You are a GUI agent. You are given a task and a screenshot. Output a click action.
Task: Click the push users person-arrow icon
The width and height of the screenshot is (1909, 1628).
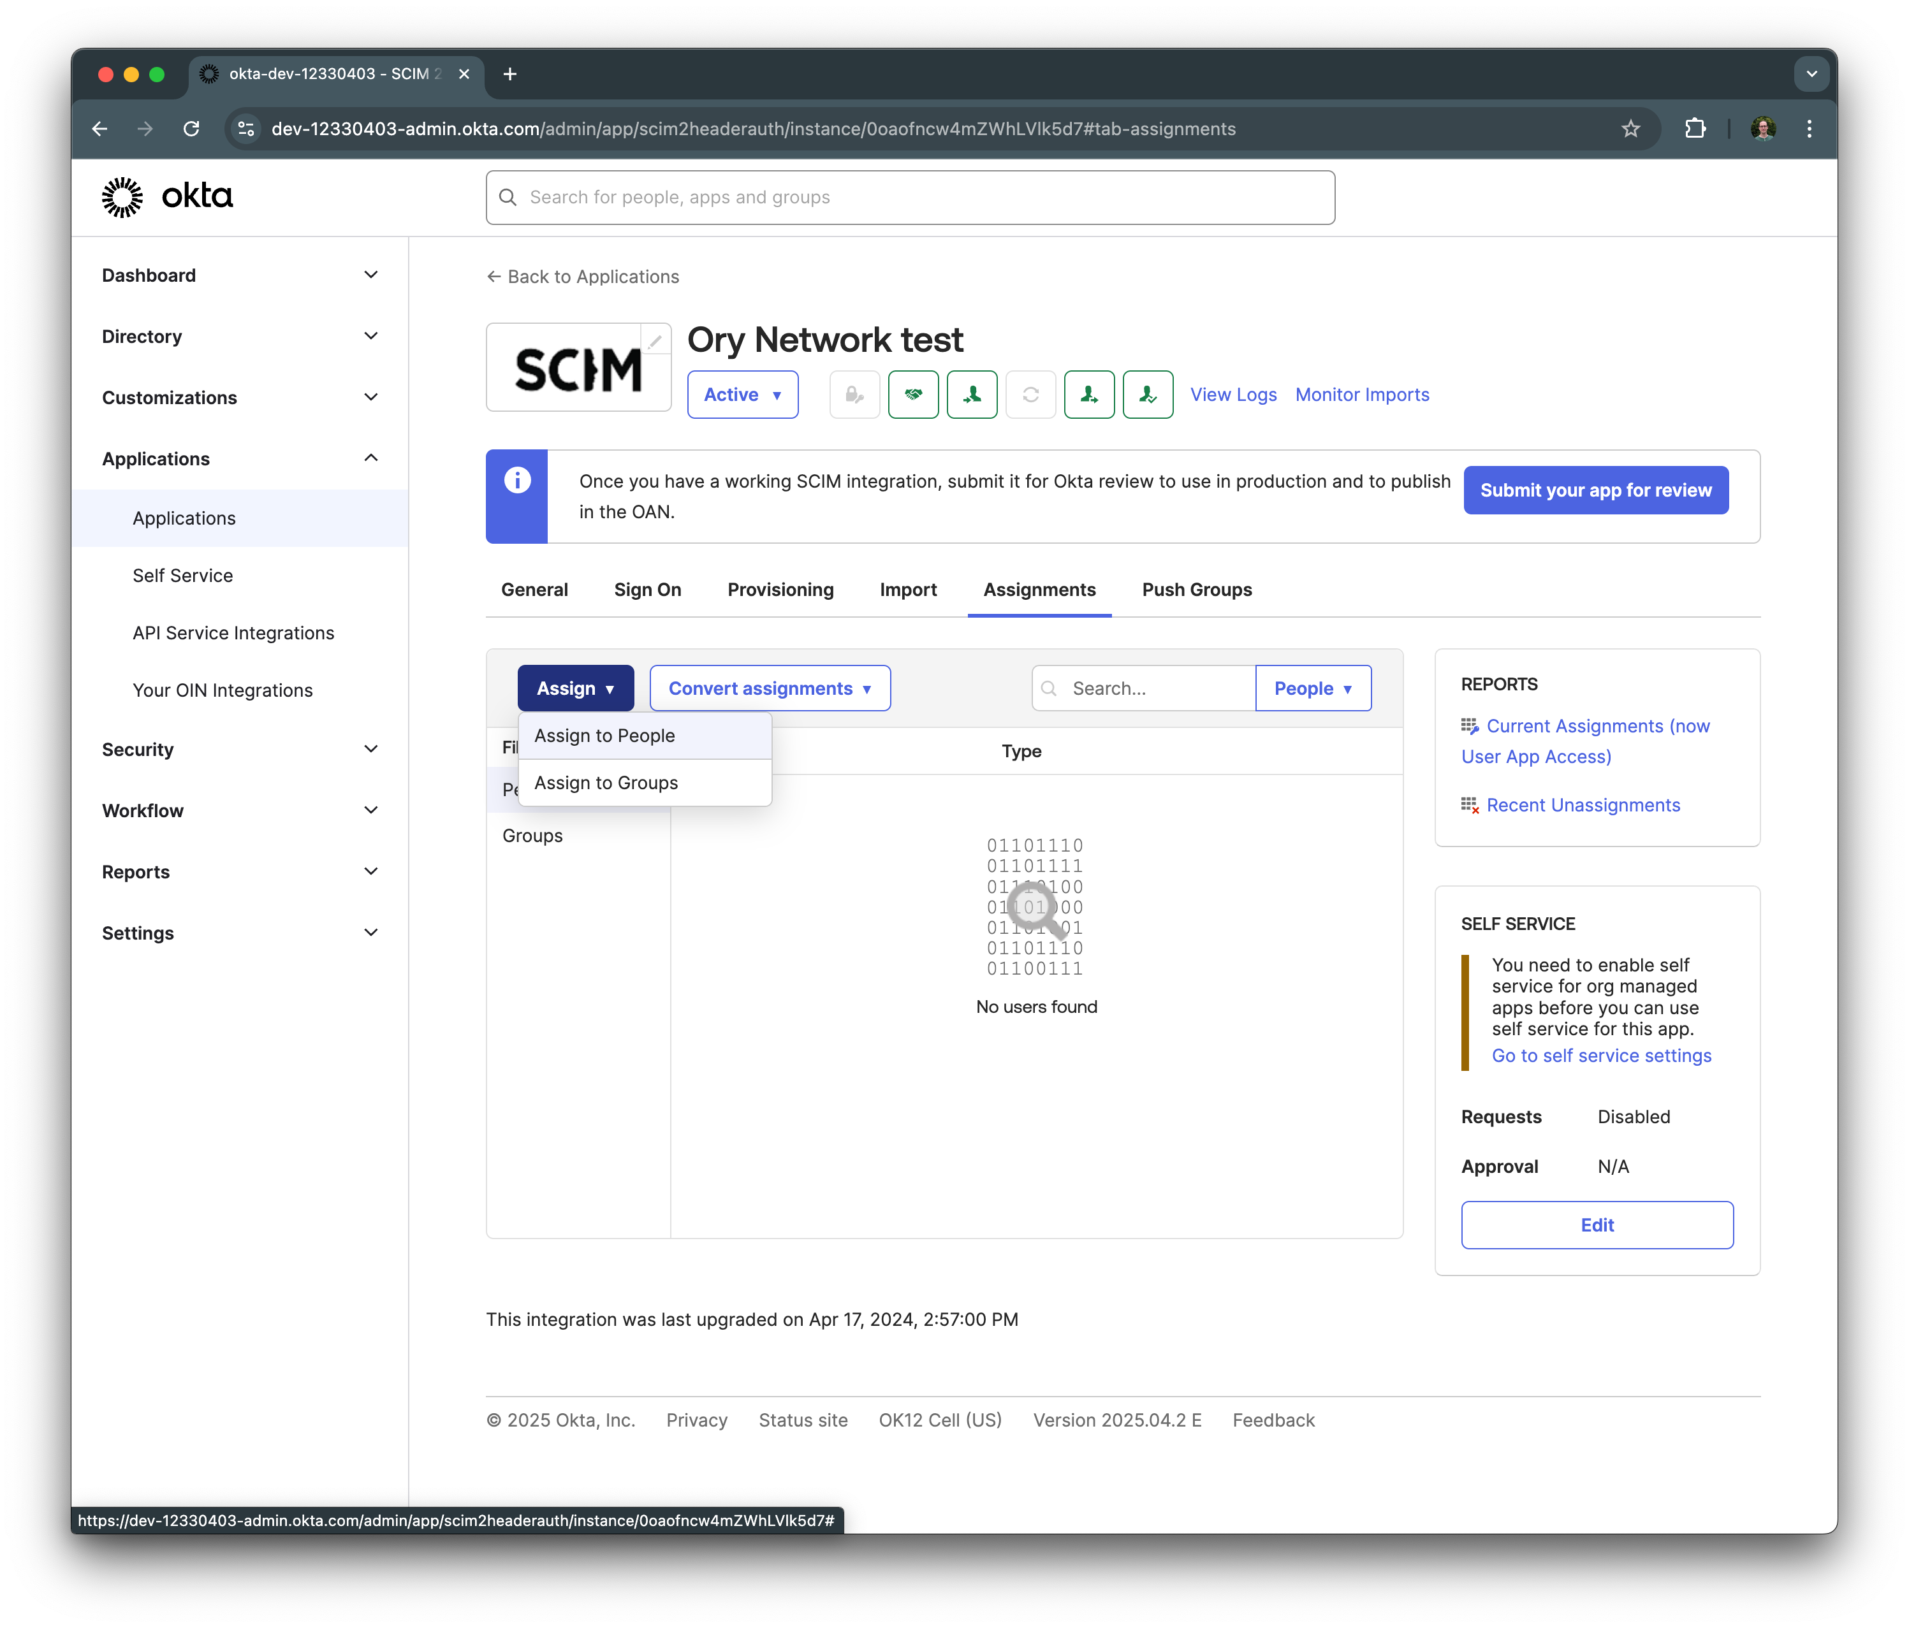point(1089,395)
